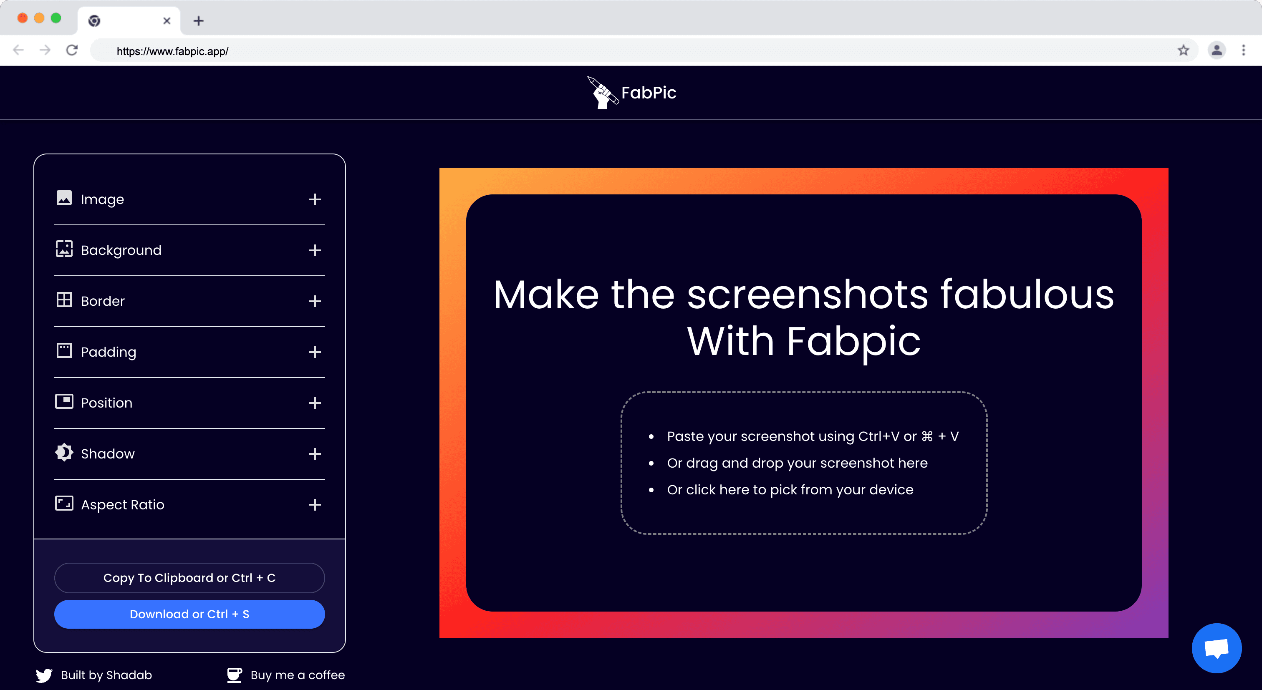Click the FabPic title text in header
1262x690 pixels.
[x=649, y=93]
